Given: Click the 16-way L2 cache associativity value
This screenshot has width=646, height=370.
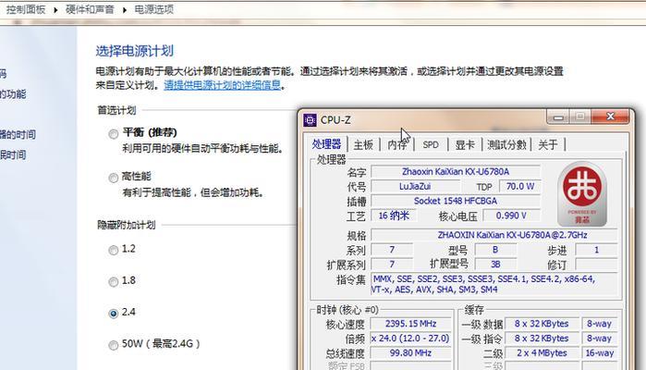Looking at the screenshot, I should 600,353.
